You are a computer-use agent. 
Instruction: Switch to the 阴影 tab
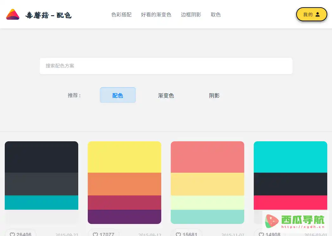pyautogui.click(x=214, y=95)
